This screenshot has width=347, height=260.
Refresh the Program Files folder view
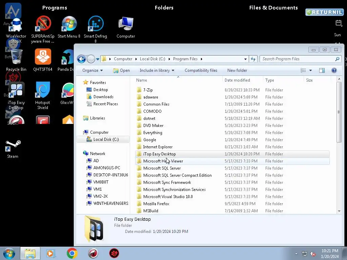(x=253, y=59)
